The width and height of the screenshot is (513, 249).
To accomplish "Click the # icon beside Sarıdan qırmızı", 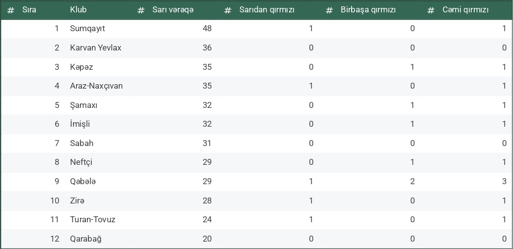I will [228, 10].
